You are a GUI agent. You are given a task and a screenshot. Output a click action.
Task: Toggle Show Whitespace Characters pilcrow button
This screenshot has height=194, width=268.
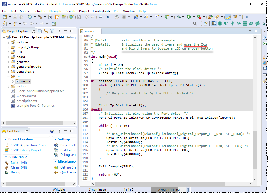coord(247,17)
